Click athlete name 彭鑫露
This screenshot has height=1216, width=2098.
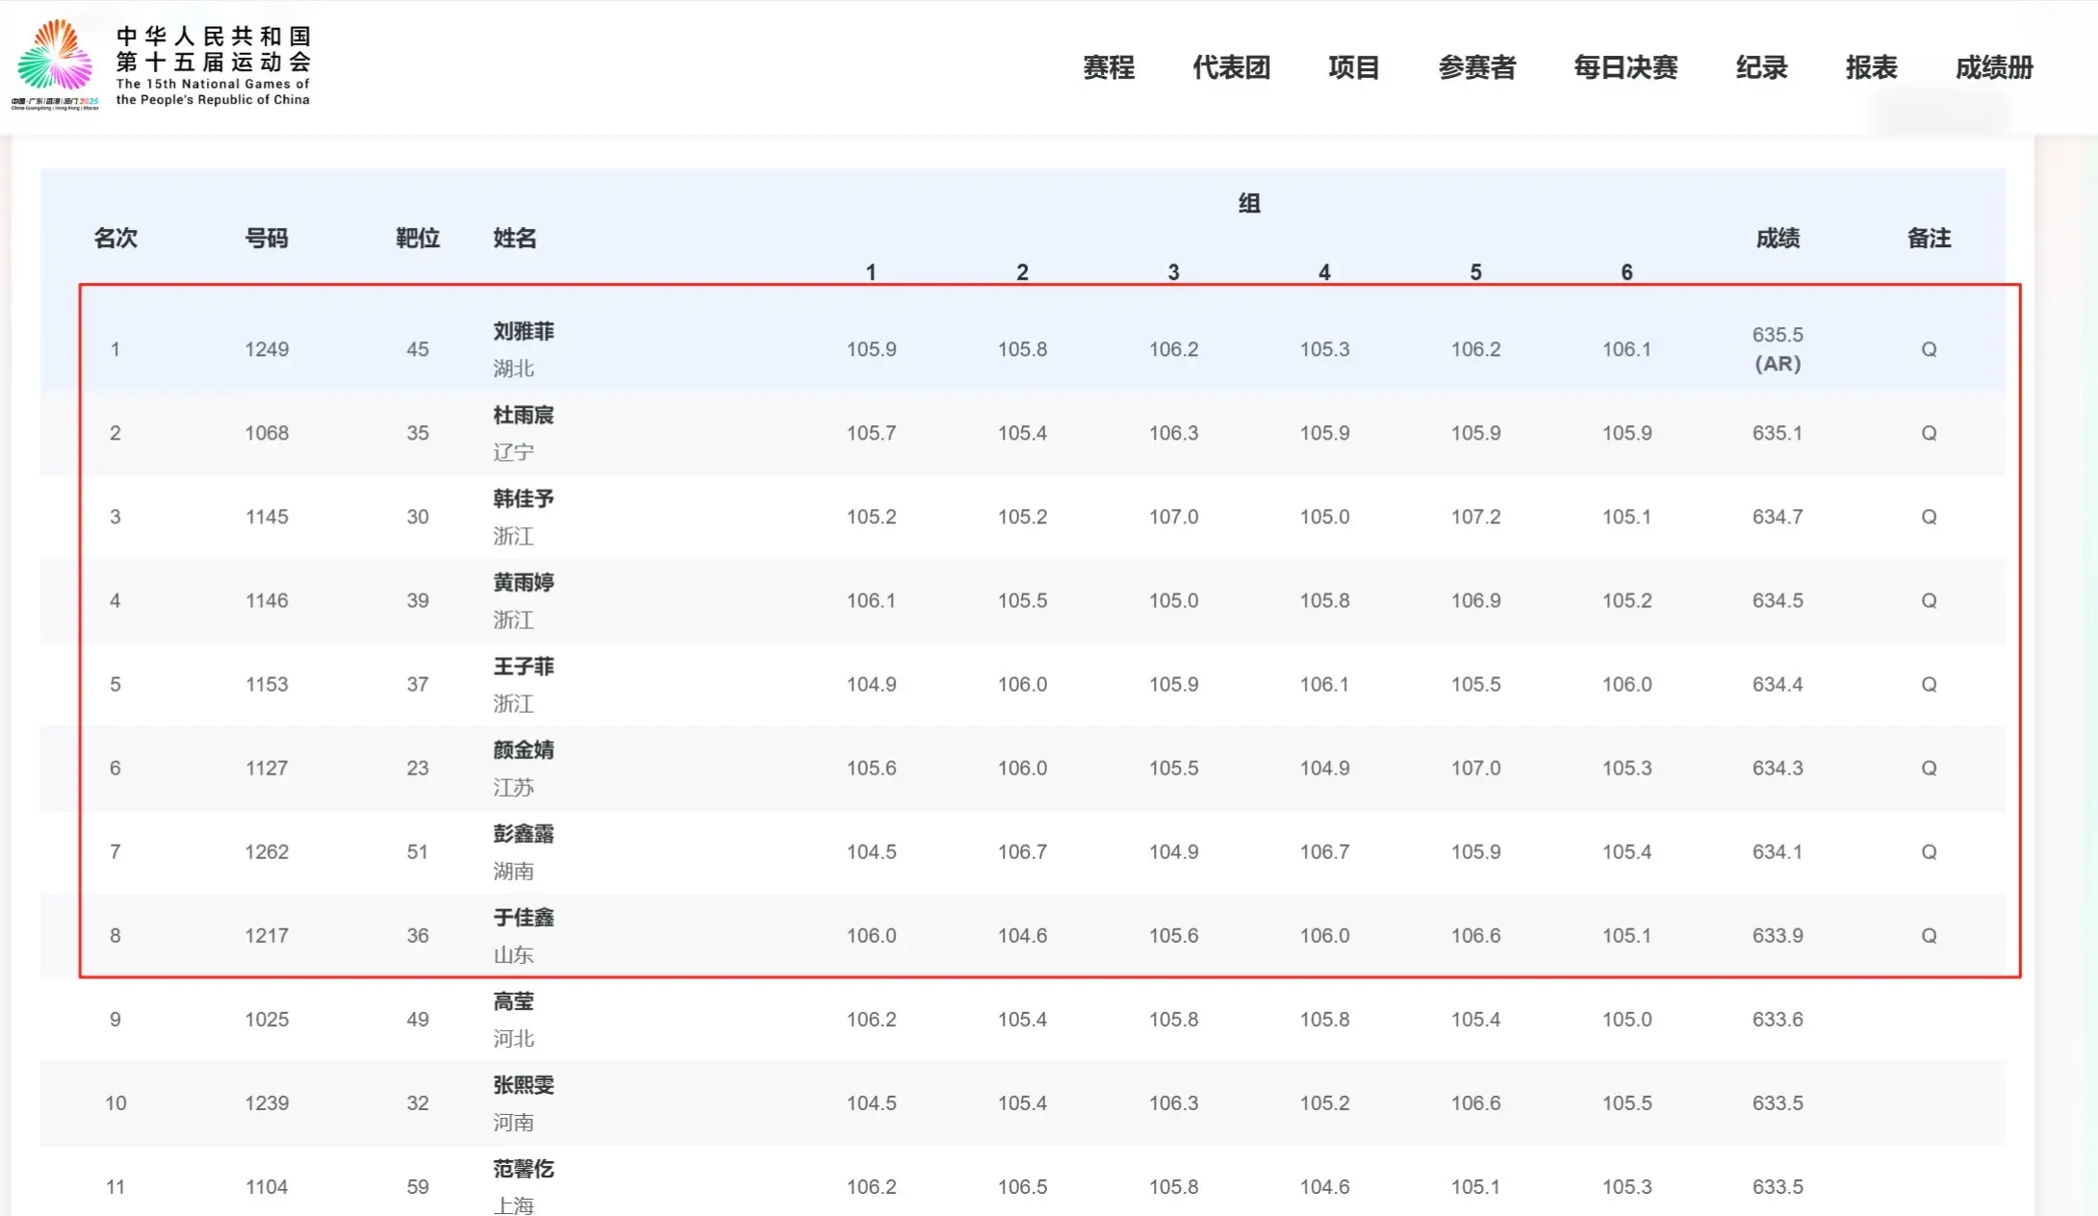pyautogui.click(x=524, y=833)
